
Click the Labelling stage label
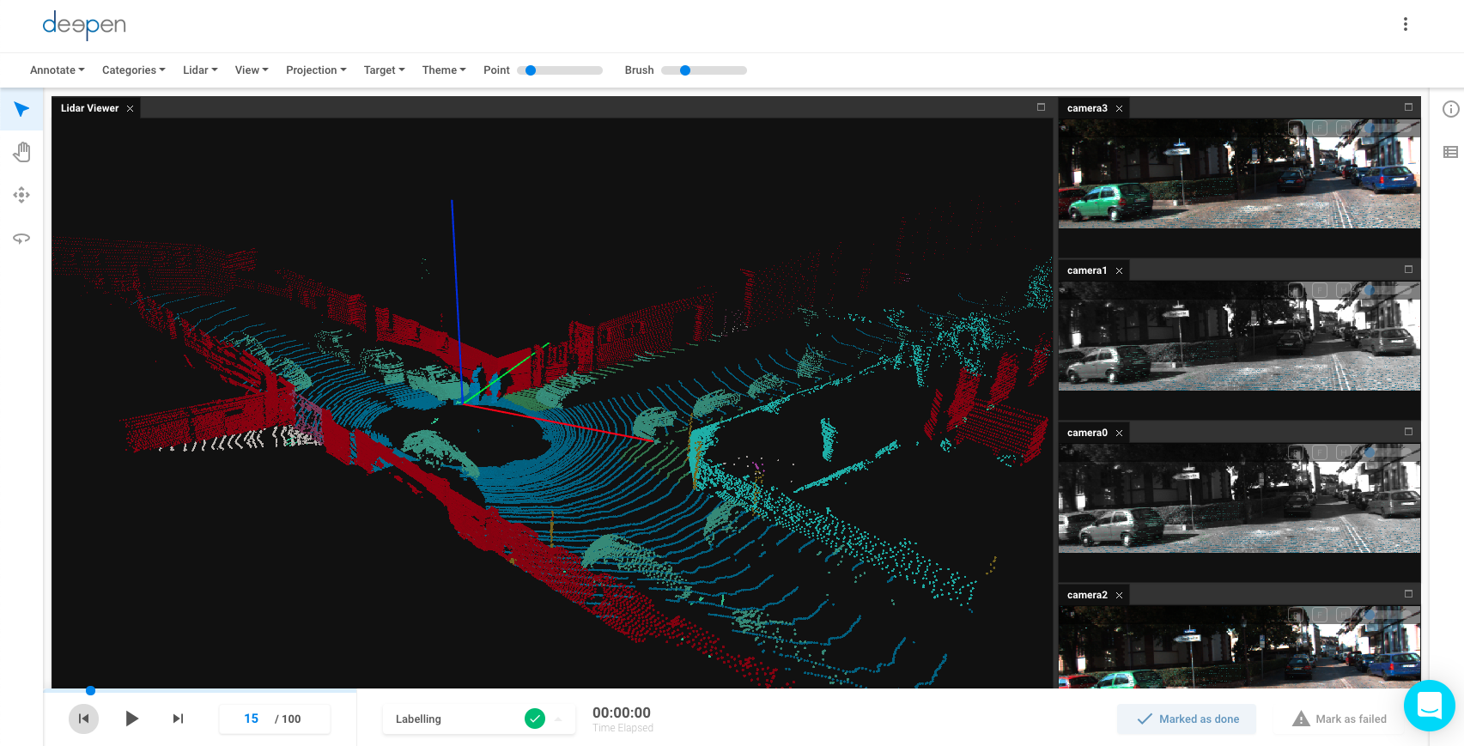418,719
